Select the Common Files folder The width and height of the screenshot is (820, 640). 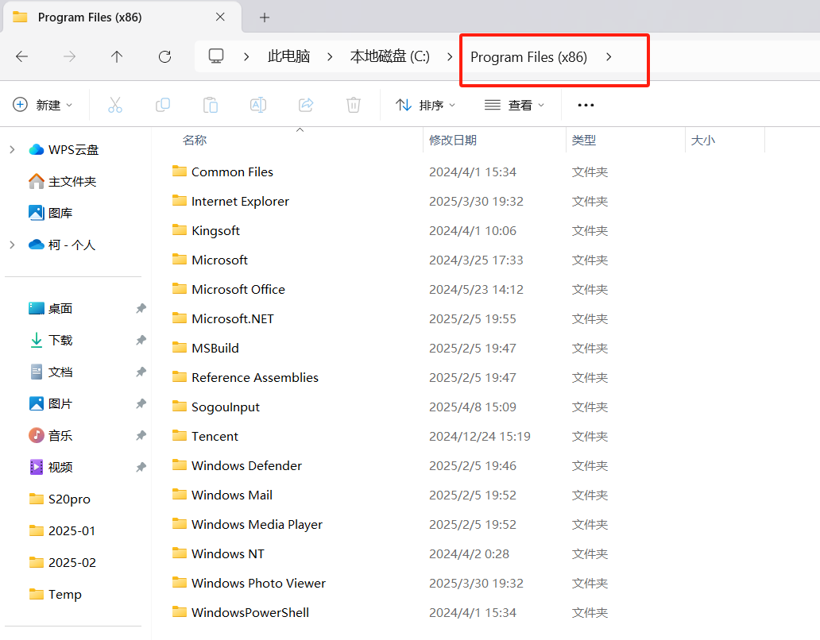232,172
